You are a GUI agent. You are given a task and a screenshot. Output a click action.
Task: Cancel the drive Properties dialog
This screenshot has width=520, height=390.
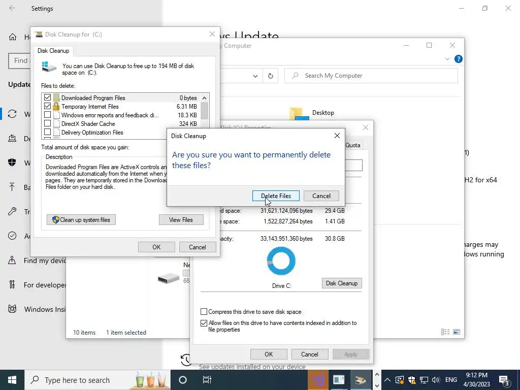click(x=309, y=354)
